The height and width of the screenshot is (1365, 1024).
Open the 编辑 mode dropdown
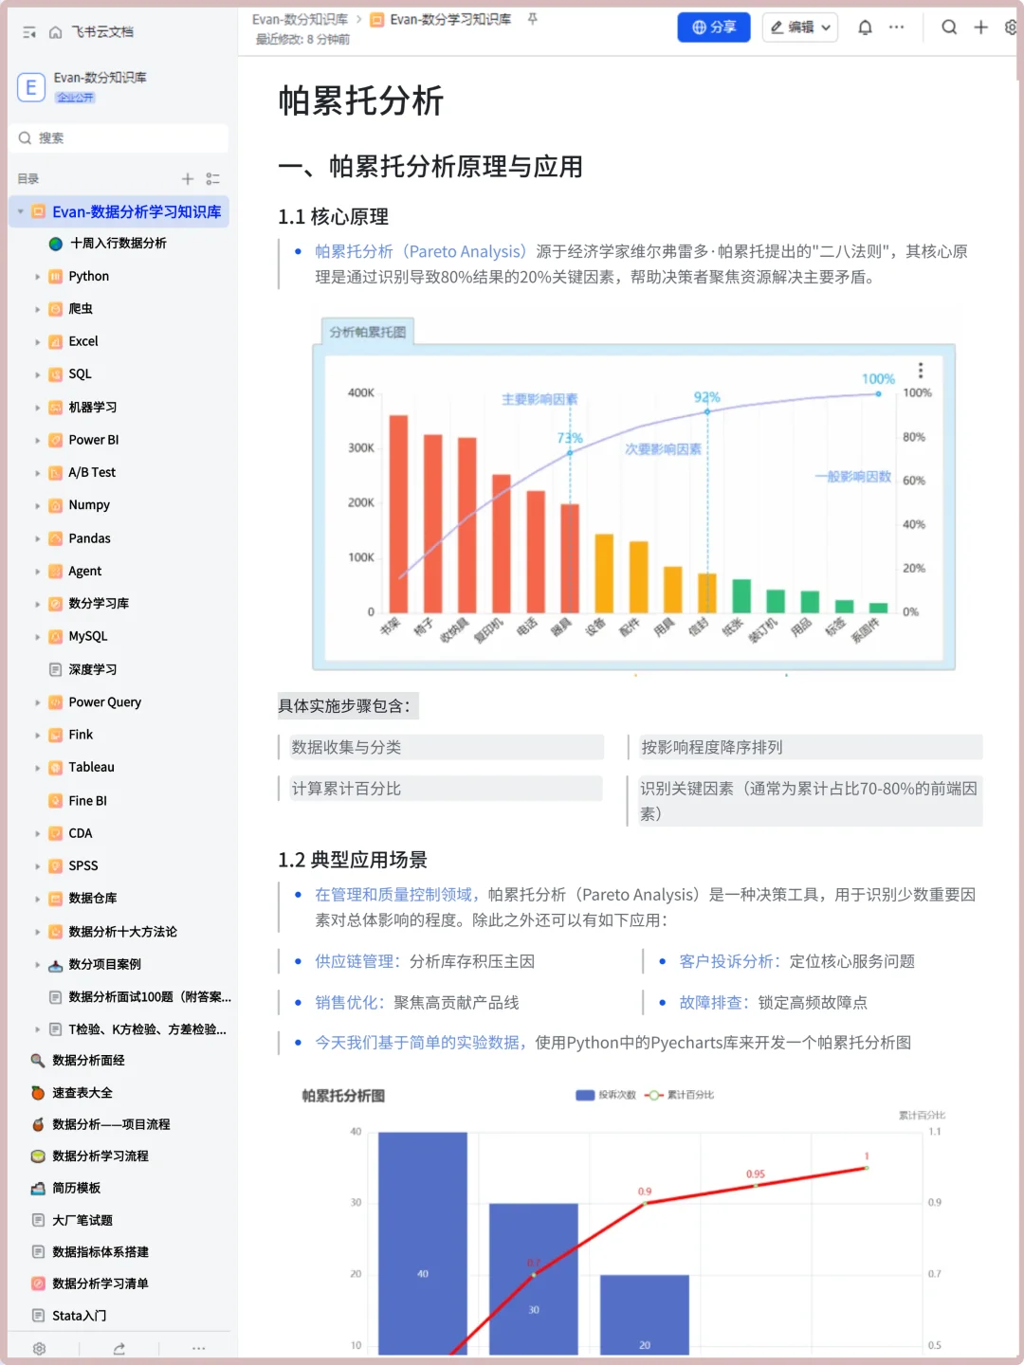point(799,27)
